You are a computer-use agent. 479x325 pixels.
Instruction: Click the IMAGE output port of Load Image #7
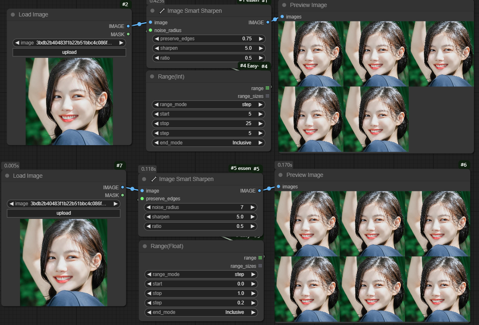coord(123,187)
